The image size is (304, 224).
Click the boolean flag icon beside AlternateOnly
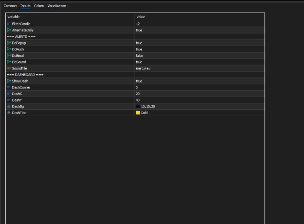pyautogui.click(x=8, y=30)
